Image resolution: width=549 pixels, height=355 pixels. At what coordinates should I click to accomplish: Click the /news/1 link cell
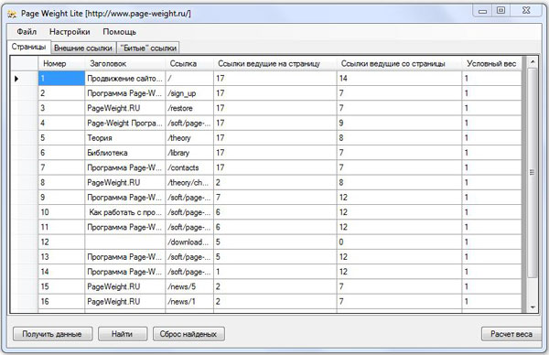pos(189,301)
